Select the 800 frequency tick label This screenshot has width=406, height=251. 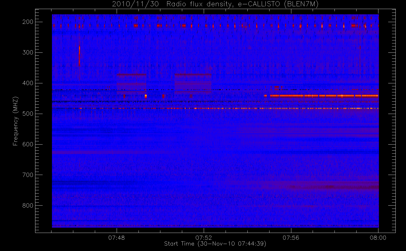[28, 206]
